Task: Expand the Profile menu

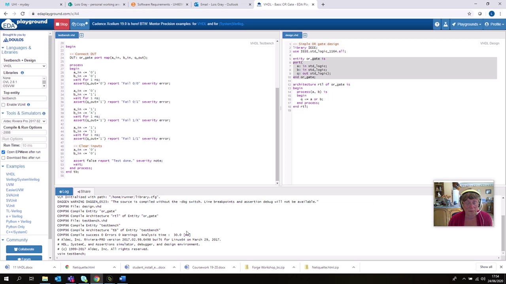Action: (x=495, y=24)
